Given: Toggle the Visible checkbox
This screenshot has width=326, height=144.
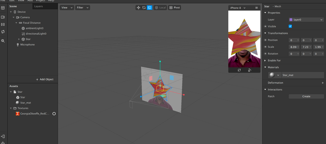Looking at the screenshot, I should tap(290, 26).
